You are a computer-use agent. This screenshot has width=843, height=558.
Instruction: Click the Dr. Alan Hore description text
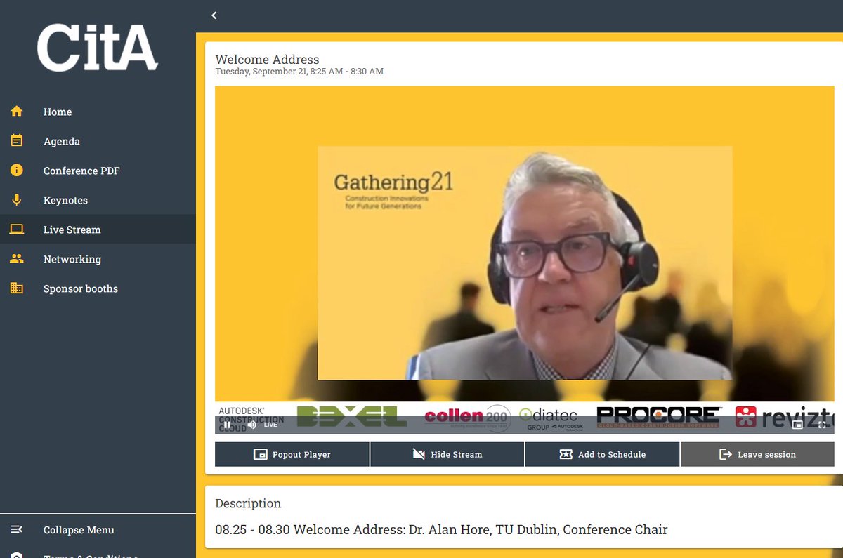pos(441,529)
